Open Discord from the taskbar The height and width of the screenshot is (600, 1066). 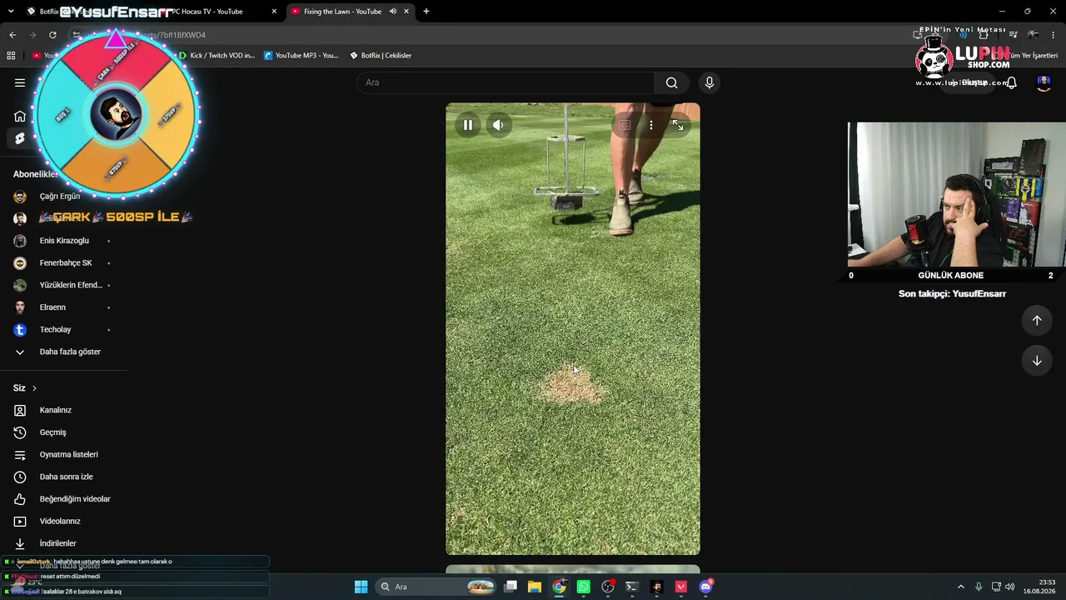[x=706, y=587]
